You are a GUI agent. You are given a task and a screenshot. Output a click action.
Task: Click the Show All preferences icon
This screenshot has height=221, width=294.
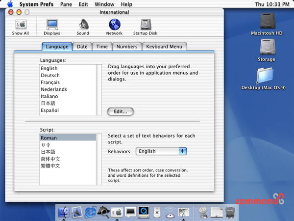(x=21, y=27)
